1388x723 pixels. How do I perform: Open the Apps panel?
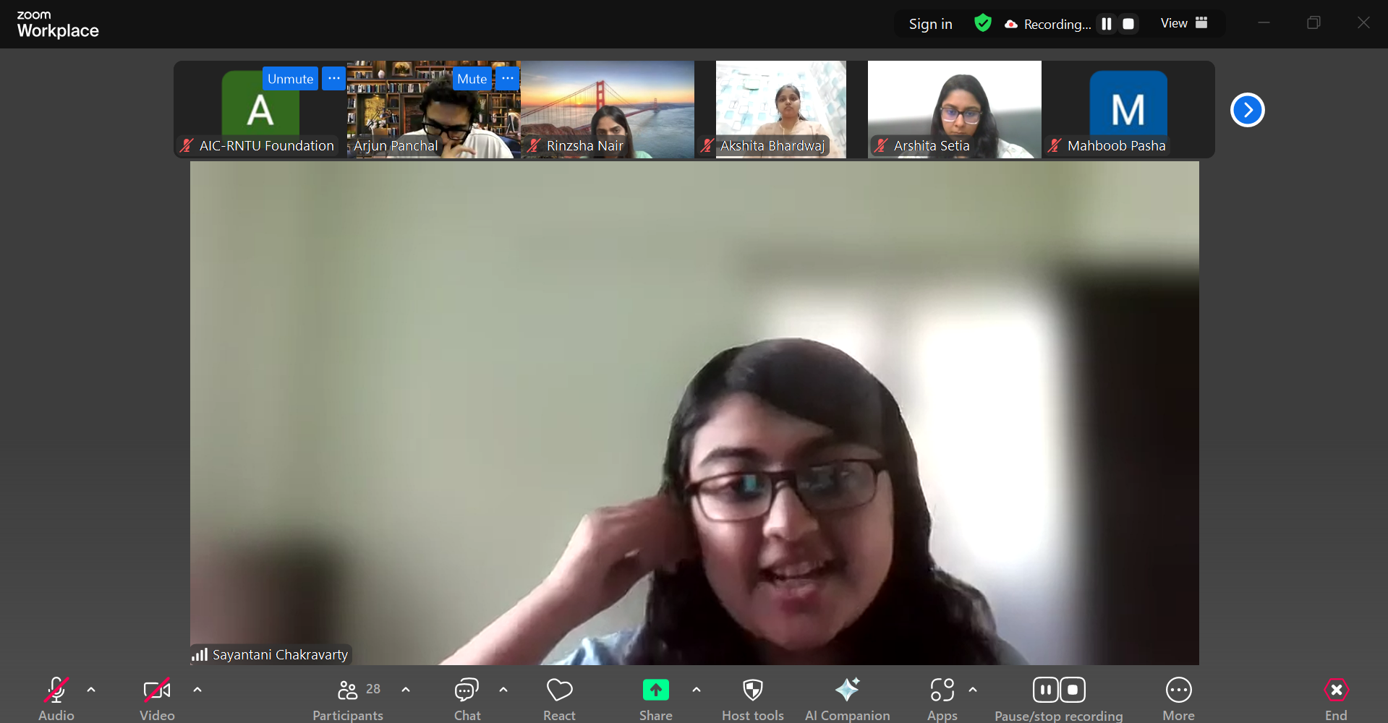(x=942, y=690)
